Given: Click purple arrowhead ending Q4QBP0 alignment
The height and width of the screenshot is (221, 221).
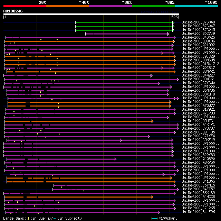Looking at the screenshot, I should [116, 159].
